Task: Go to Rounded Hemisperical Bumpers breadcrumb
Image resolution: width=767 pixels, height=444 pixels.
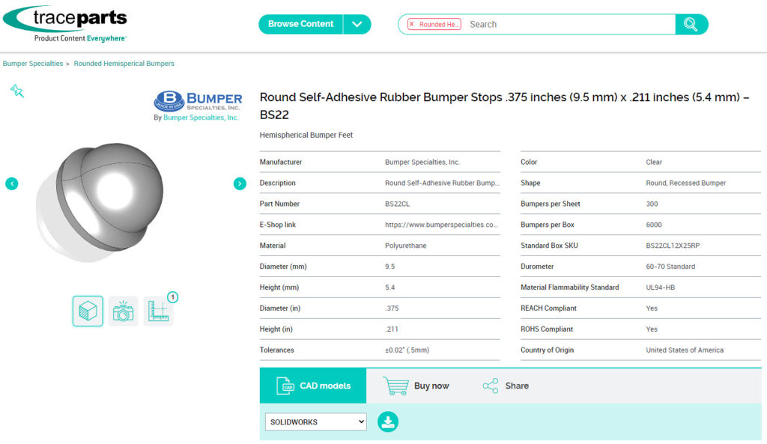Action: [124, 64]
